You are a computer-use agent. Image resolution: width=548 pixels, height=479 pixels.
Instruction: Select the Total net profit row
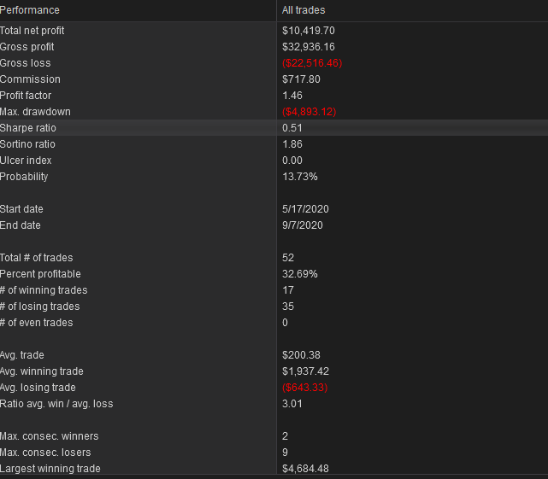coord(274,31)
